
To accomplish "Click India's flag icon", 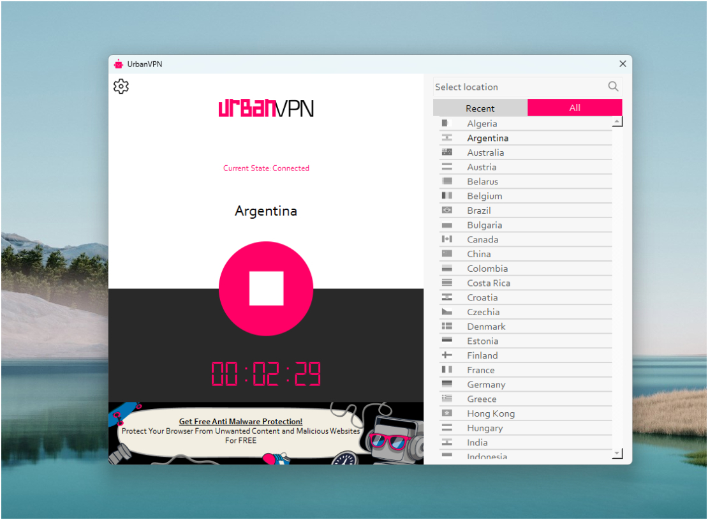I will 446,442.
